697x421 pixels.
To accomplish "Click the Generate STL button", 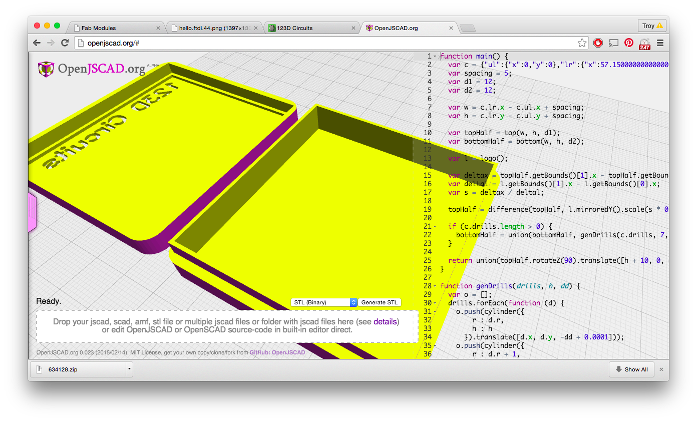I will tap(380, 302).
